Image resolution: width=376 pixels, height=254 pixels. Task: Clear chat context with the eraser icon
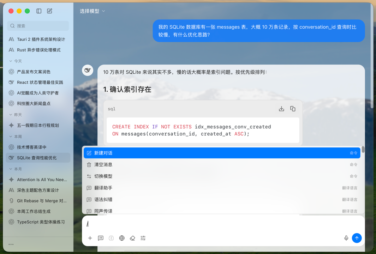pyautogui.click(x=132, y=238)
